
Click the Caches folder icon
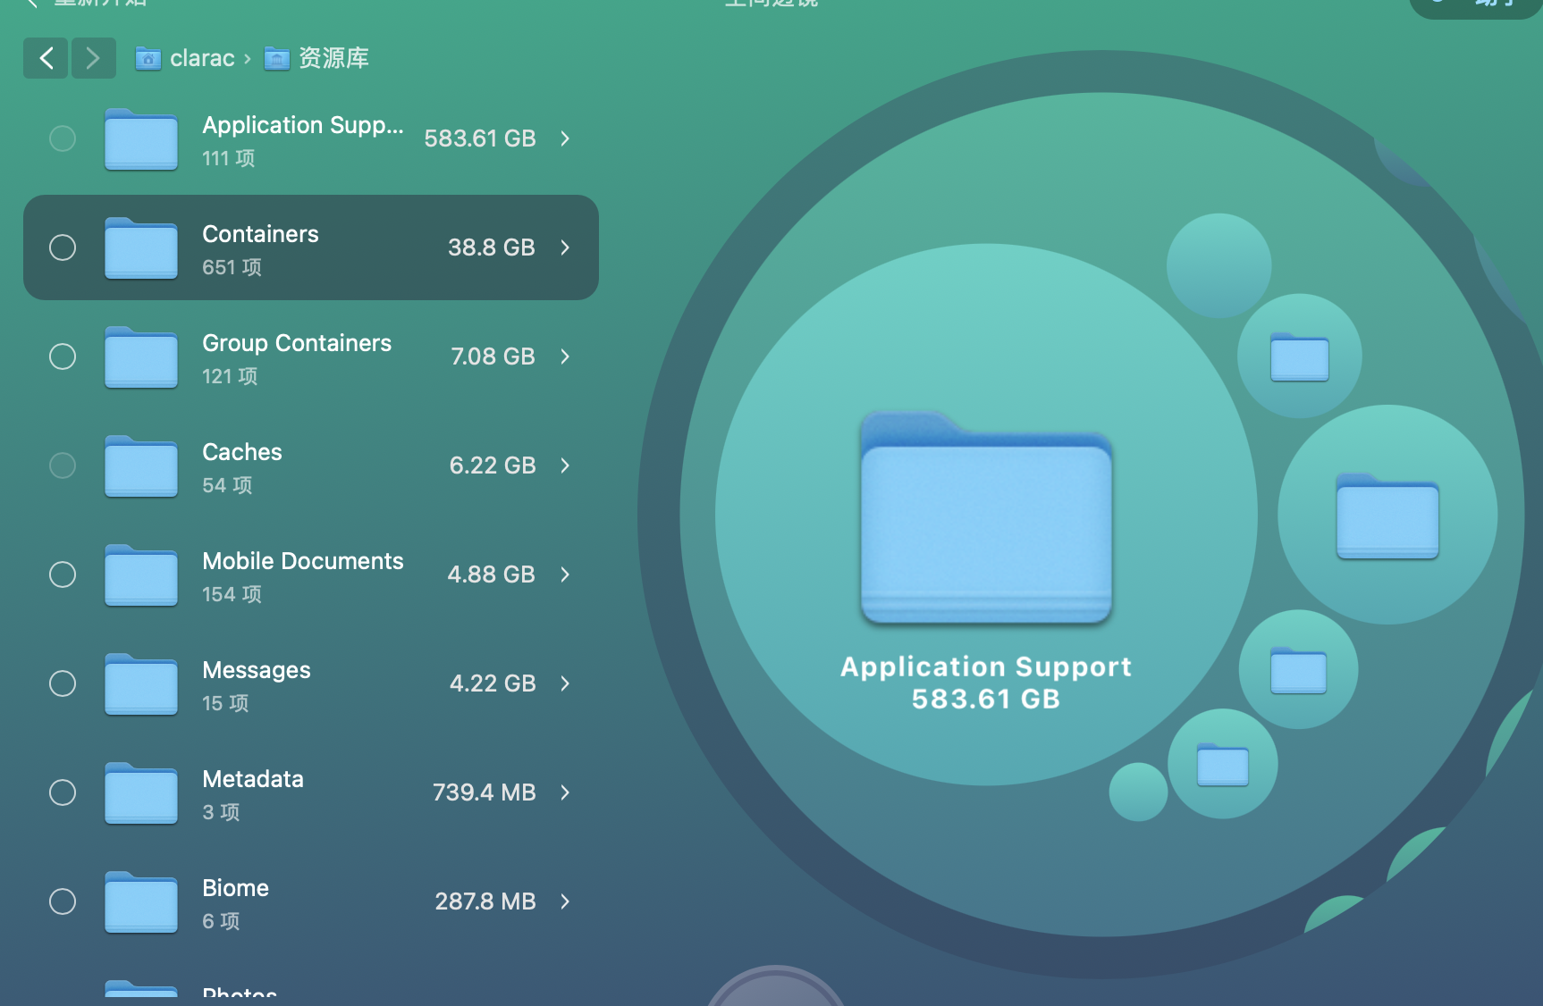[x=140, y=466]
